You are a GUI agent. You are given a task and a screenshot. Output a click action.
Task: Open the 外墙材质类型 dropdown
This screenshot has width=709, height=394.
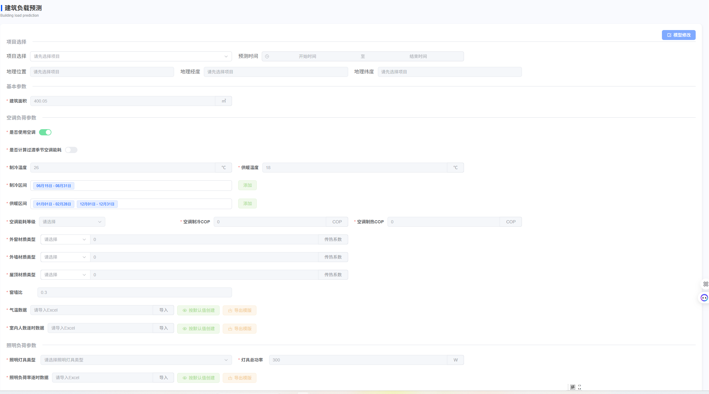[65, 257]
